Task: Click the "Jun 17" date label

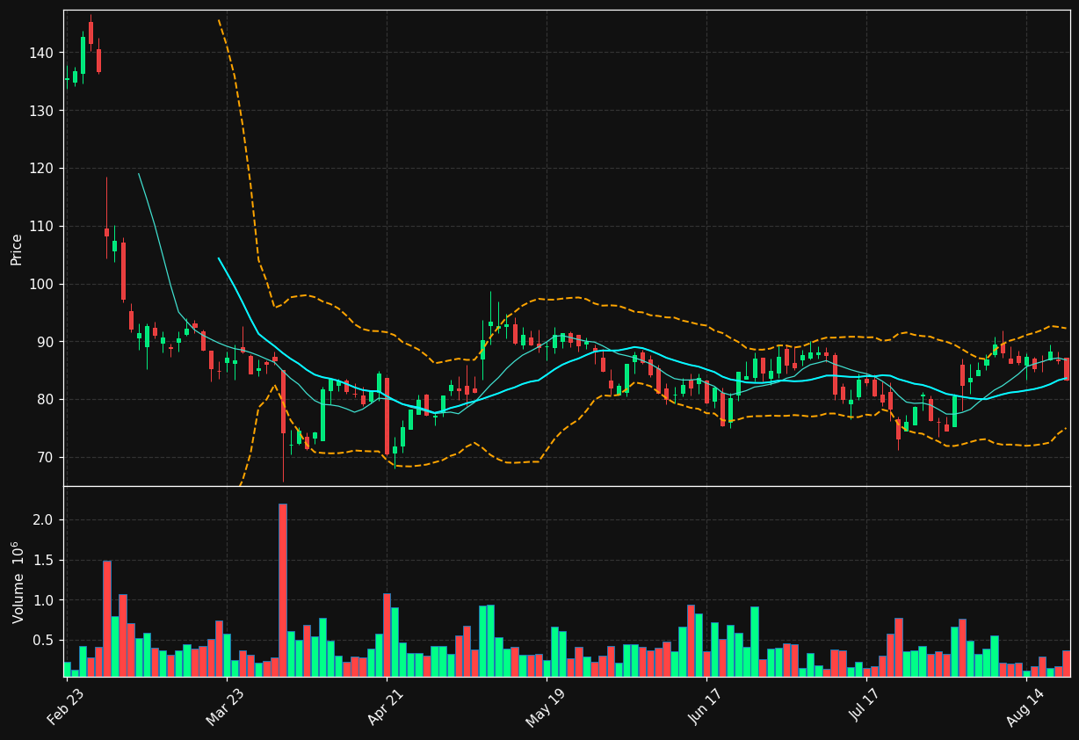Action: click(706, 706)
